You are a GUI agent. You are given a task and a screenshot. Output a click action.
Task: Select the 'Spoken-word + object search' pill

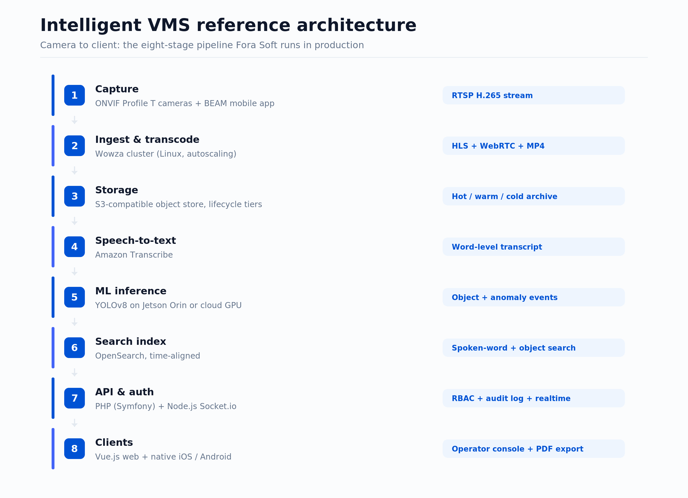[x=533, y=348]
